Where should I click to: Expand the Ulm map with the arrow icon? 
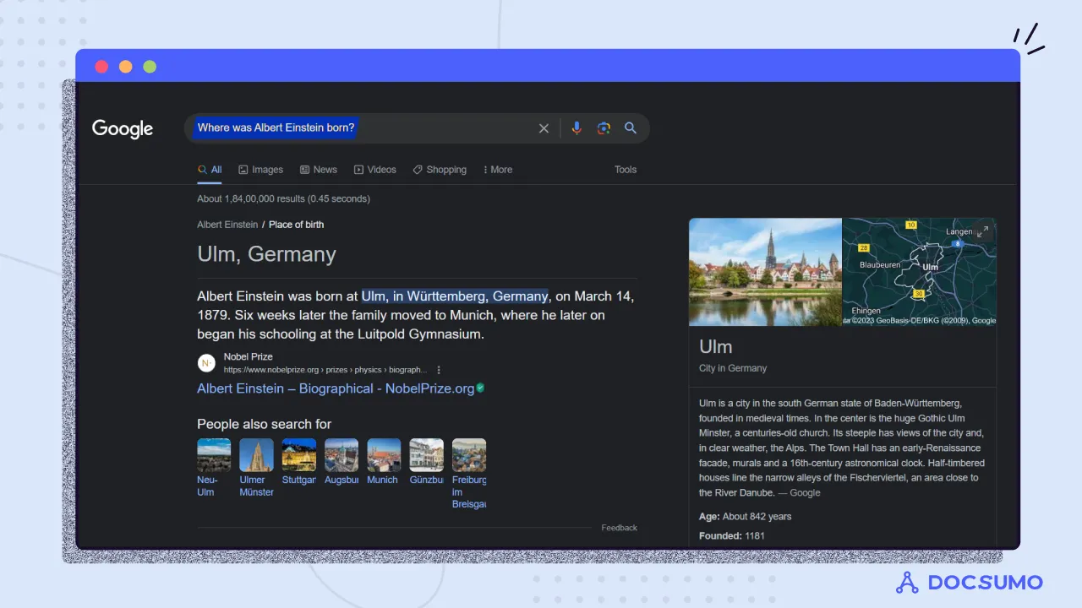(x=982, y=231)
